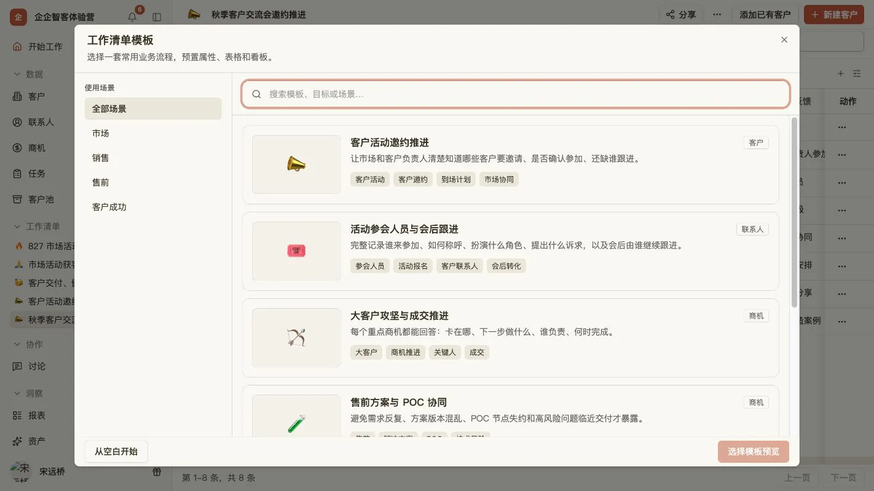Screen dimensions: 874x491
Task: Click 新建客户 button
Action: (834, 15)
